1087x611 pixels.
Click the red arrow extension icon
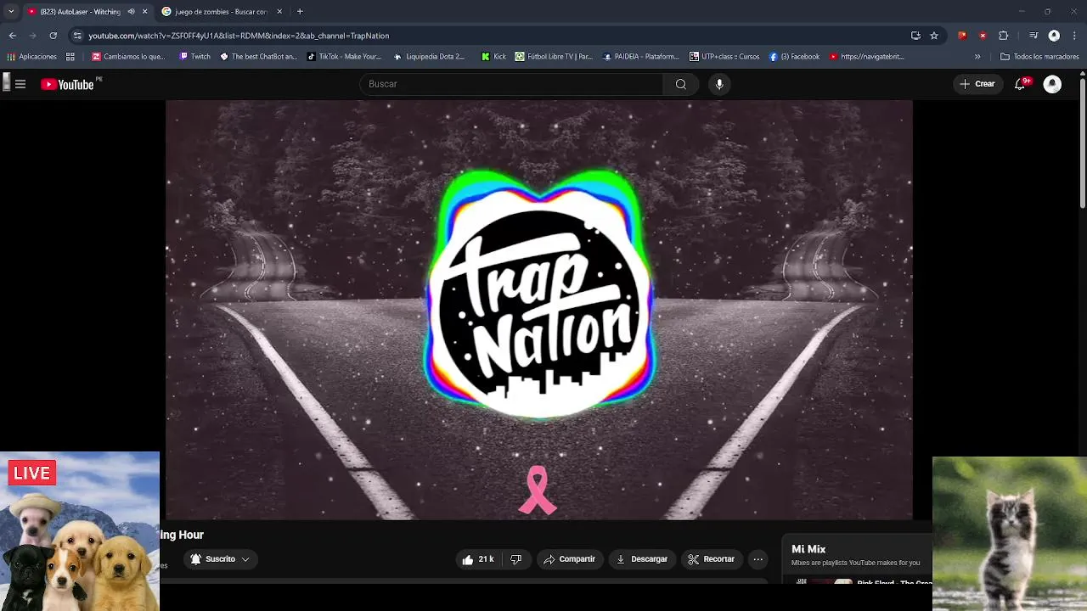(x=962, y=36)
